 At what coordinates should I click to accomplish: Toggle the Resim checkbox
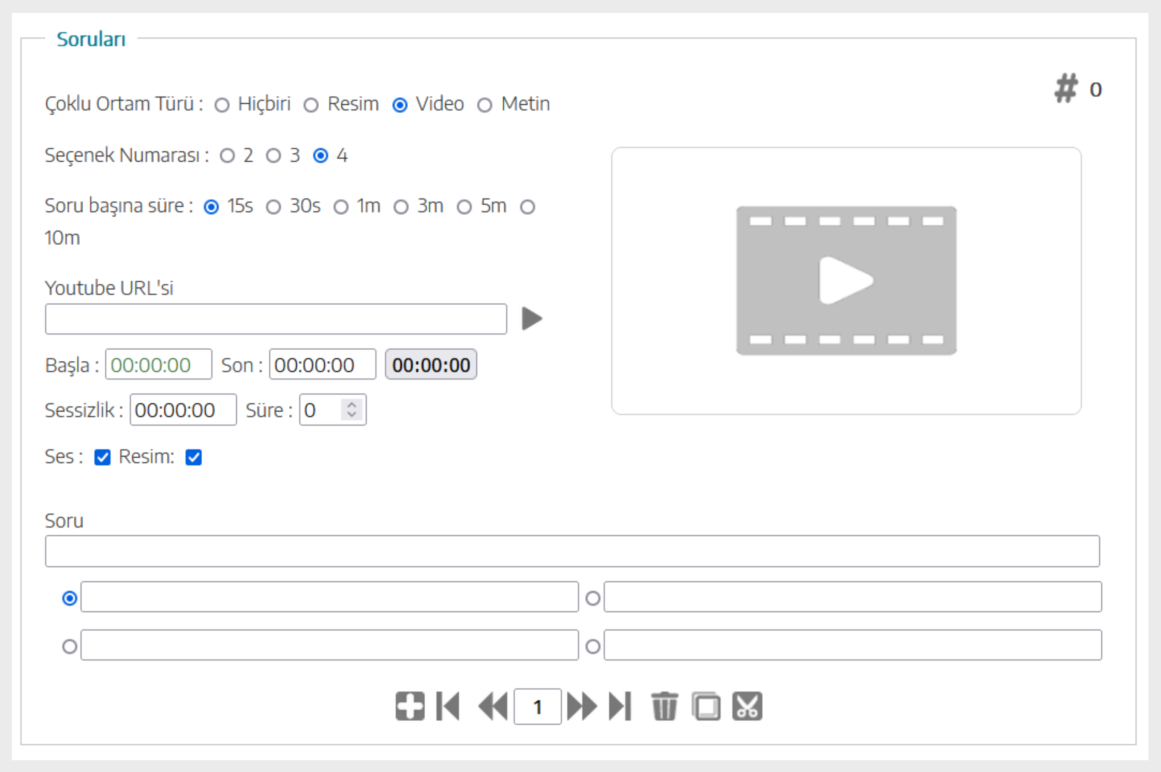point(193,457)
